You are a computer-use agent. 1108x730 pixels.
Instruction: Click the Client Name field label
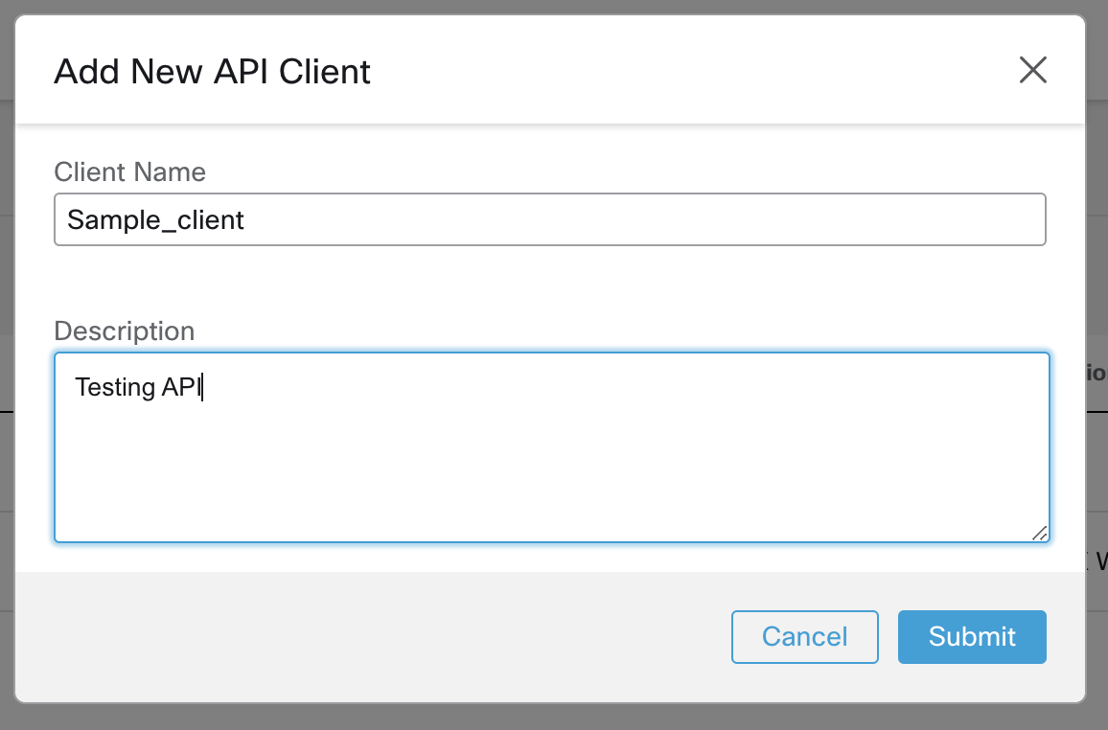click(129, 172)
